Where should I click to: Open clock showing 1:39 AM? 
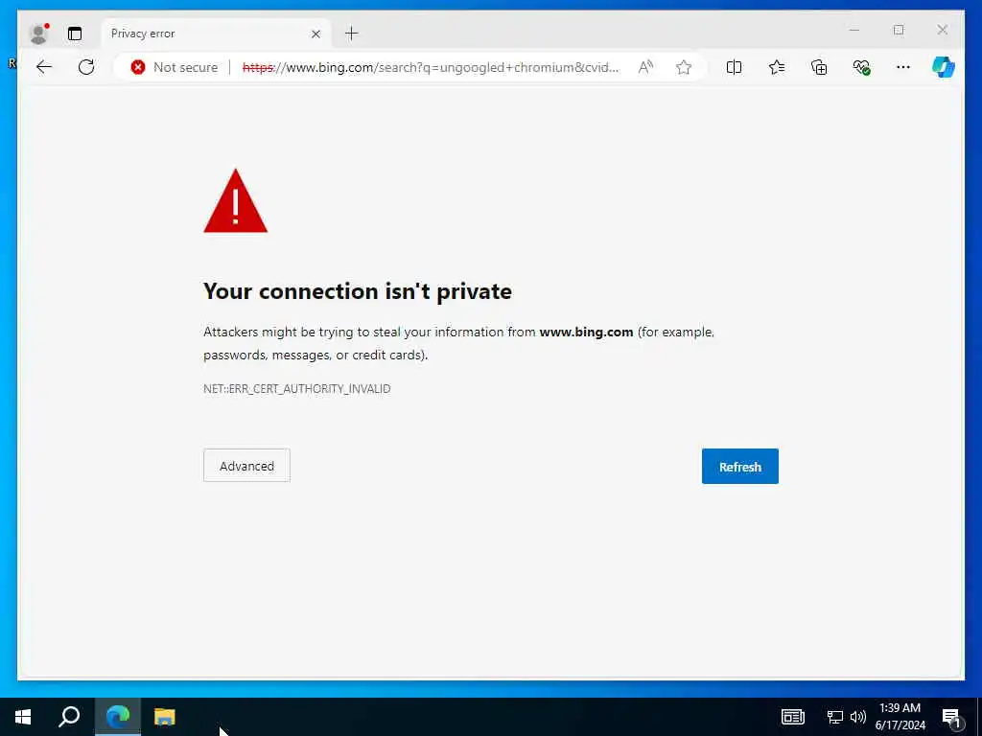tap(900, 717)
